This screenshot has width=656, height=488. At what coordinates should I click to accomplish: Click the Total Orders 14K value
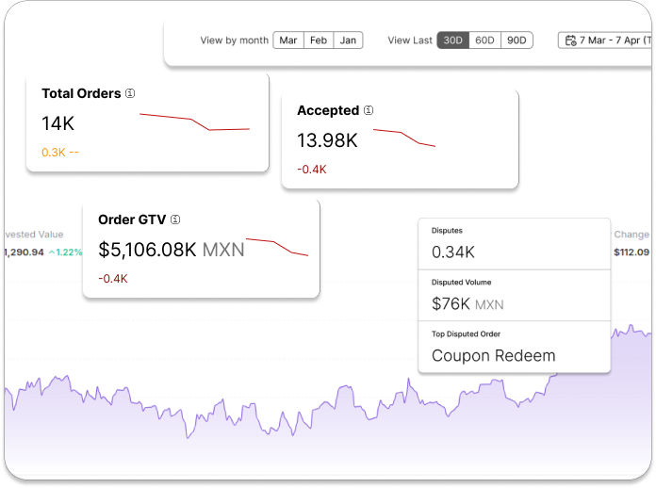coord(57,123)
